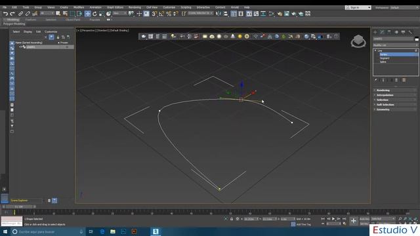Redo the last undone action
The image size is (420, 236).
12,14
